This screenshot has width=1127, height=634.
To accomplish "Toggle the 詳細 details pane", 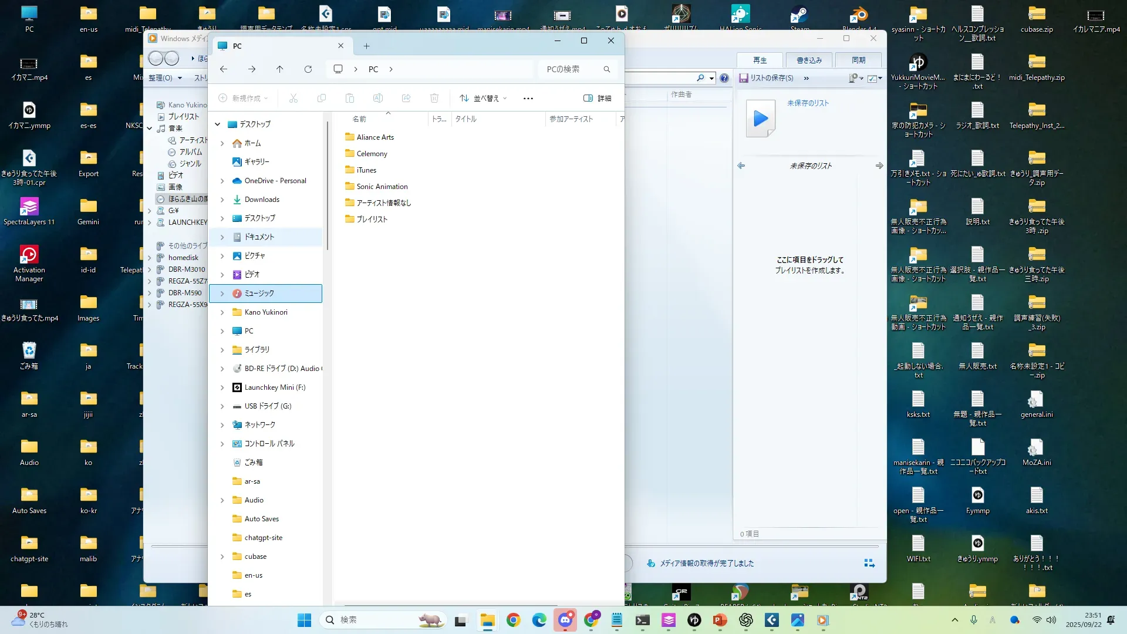I will coord(598,98).
